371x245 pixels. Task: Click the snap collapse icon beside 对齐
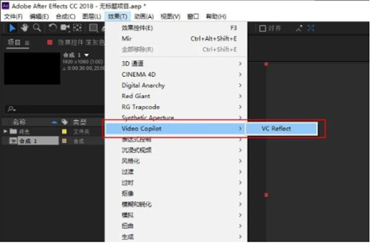299,28
